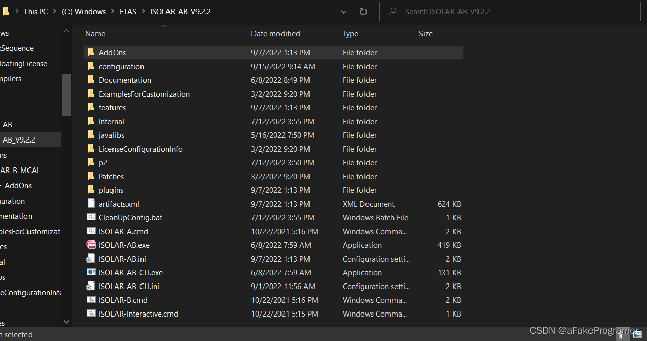Expand the chevron after (C:) Windows
The image size is (647, 341).
[113, 11]
